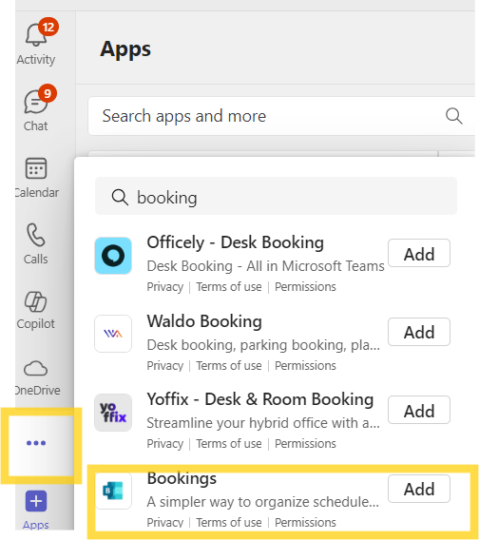Open the Apps plus icon
Screen dimensions: 479x540
(x=36, y=501)
